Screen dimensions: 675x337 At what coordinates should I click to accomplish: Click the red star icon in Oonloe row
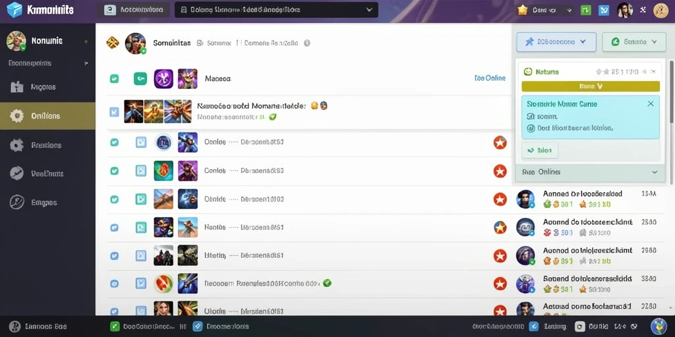click(x=500, y=142)
